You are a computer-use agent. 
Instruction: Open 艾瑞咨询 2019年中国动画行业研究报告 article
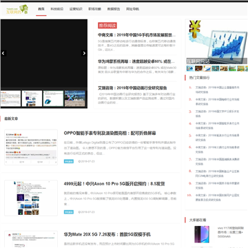132,88
